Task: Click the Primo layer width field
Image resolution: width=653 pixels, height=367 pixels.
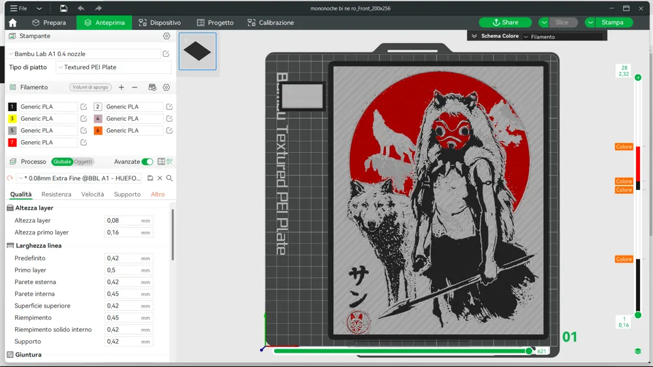Action: 128,270
